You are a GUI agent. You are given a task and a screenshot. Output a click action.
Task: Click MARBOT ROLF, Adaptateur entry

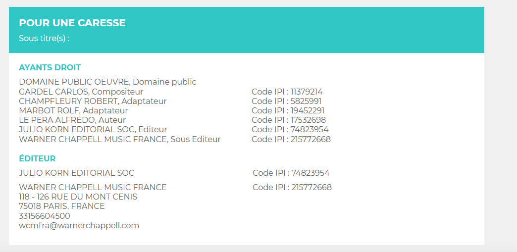[73, 110]
